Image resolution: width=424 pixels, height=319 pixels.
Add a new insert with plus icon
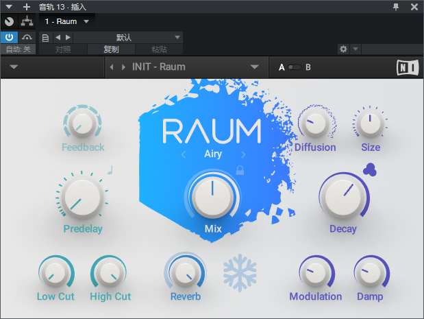click(27, 7)
